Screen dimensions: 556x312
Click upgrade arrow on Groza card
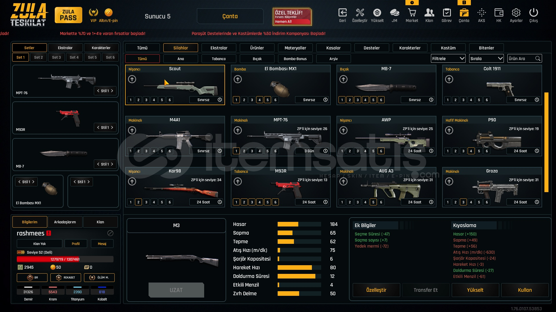click(449, 181)
